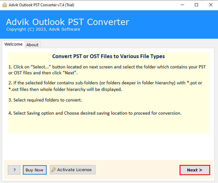The width and height of the screenshot is (218, 183).
Task: Click the key icon on Activate License
Action: coord(53,170)
